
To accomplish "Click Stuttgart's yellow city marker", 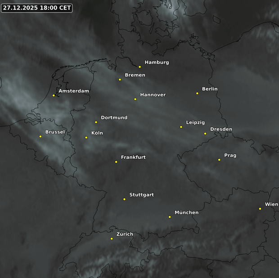I will [x=124, y=199].
